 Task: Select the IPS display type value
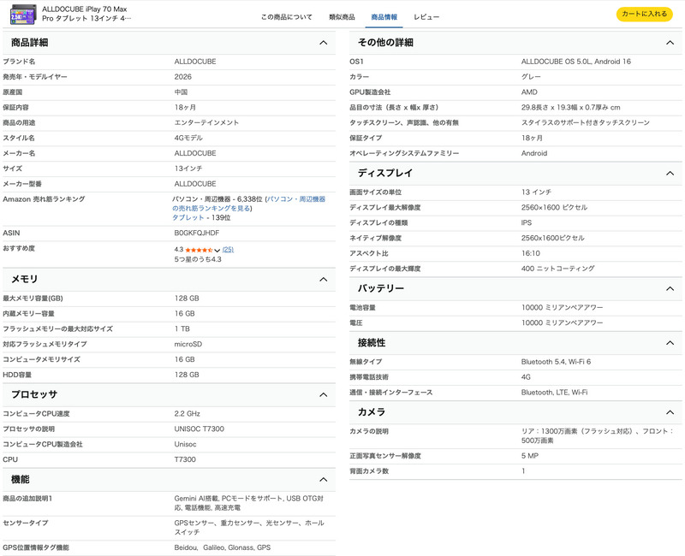(527, 222)
